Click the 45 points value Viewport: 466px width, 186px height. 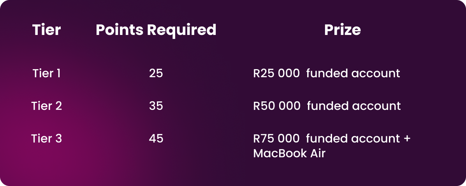[156, 138]
